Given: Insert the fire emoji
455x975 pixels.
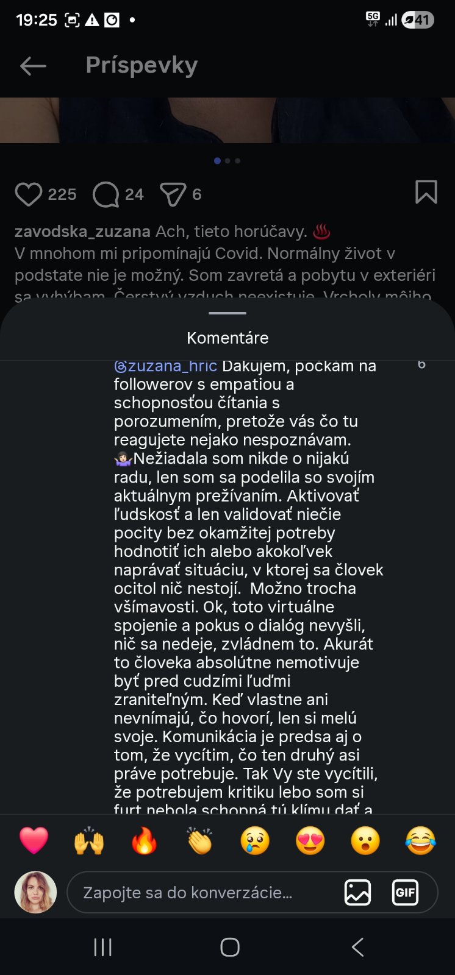Looking at the screenshot, I should coord(145,840).
